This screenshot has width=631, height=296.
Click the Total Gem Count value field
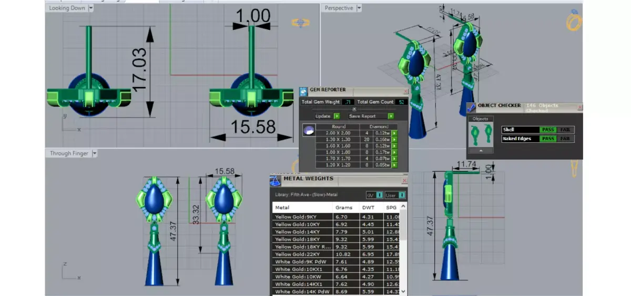pyautogui.click(x=401, y=102)
